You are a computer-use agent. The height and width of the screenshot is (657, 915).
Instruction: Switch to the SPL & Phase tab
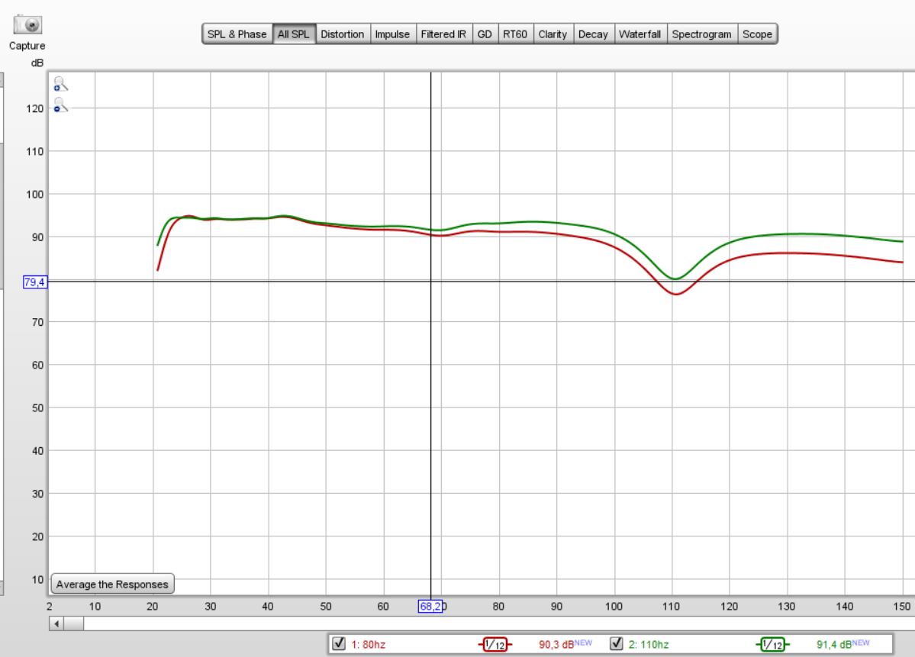(x=237, y=34)
